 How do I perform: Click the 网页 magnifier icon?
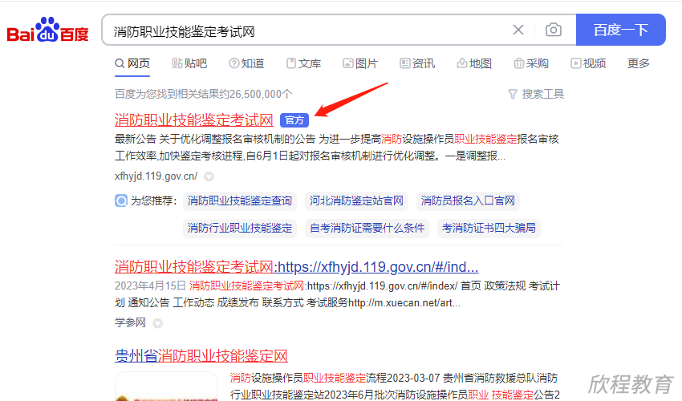(x=120, y=63)
